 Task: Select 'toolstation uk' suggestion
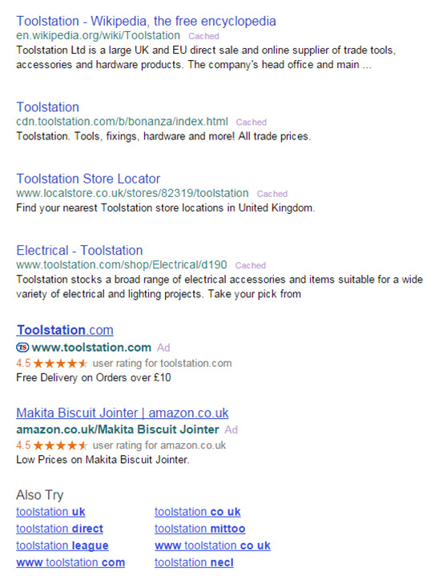(50, 512)
